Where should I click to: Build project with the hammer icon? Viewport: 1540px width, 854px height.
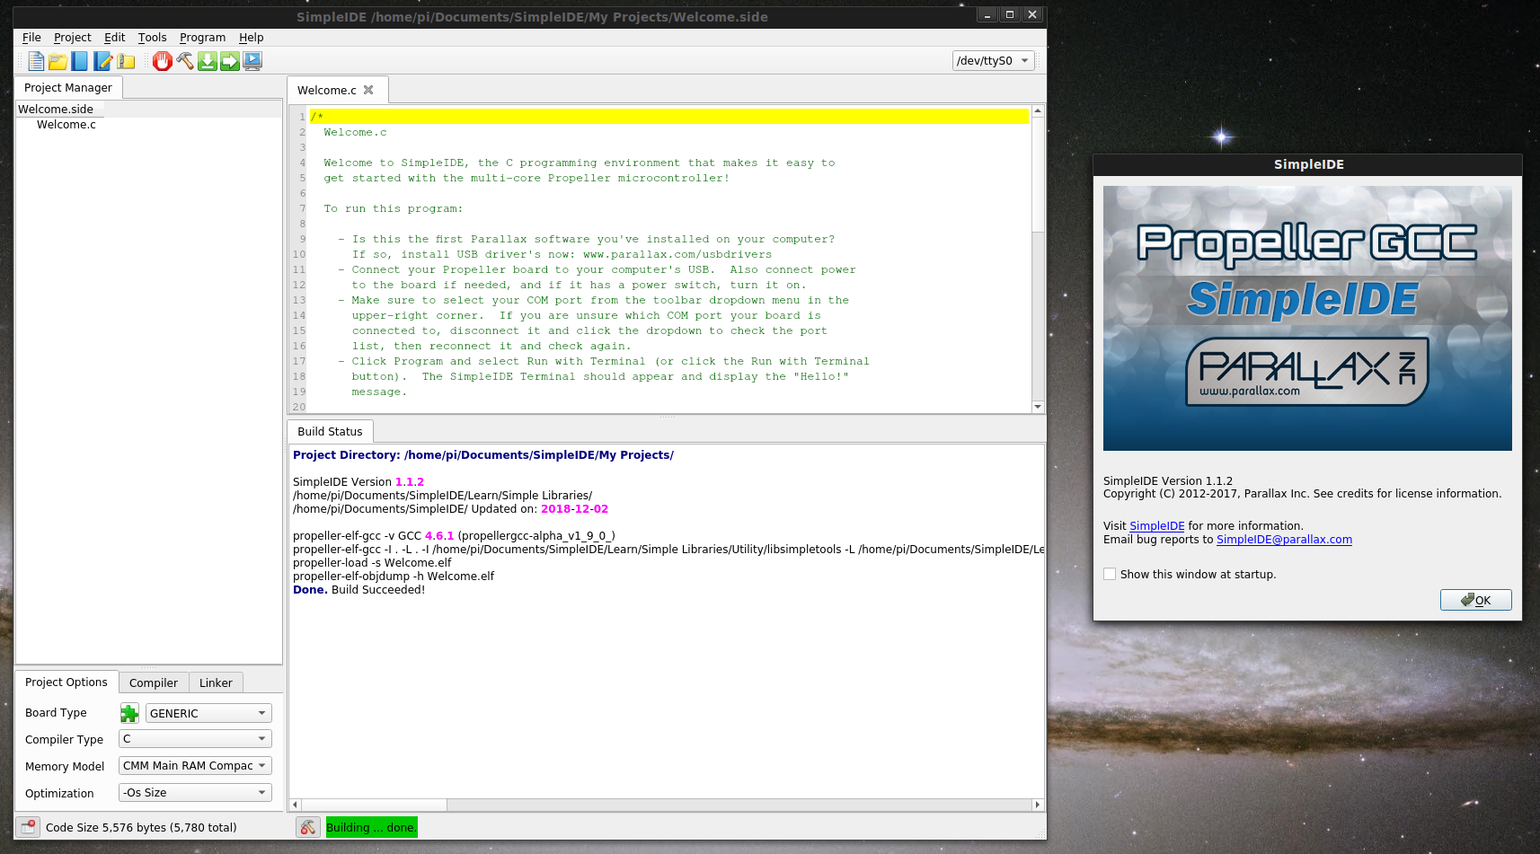tap(185, 61)
